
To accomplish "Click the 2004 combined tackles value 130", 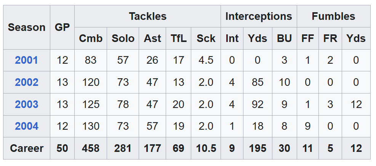I will [x=91, y=126].
